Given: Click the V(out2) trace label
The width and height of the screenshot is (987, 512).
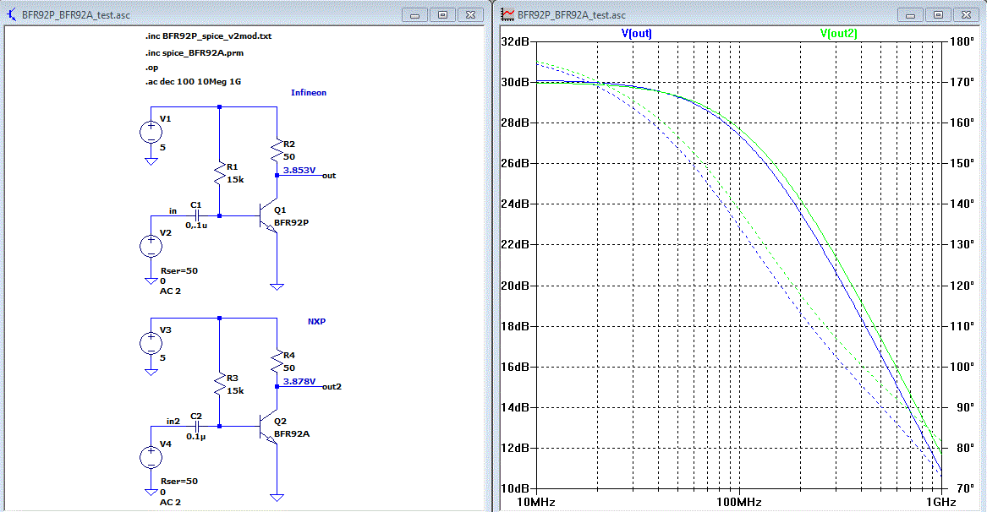Looking at the screenshot, I should tap(838, 33).
